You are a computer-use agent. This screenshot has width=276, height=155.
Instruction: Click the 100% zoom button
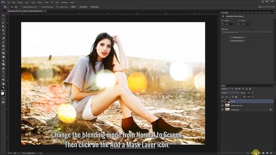[73, 7]
